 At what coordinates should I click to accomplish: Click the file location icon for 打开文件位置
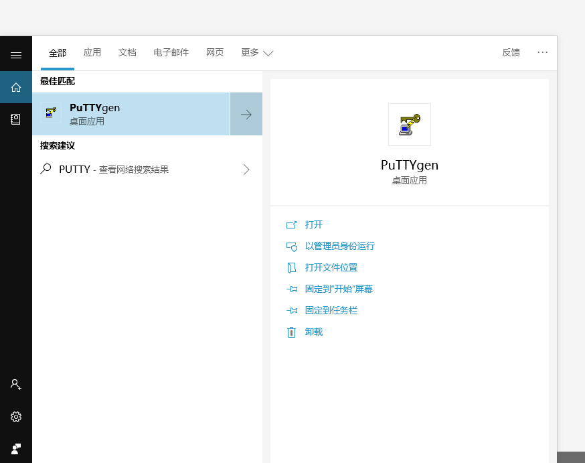(x=291, y=268)
